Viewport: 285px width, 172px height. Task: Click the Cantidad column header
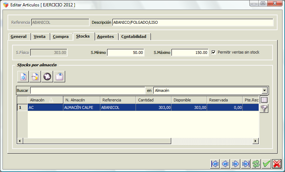154,100
